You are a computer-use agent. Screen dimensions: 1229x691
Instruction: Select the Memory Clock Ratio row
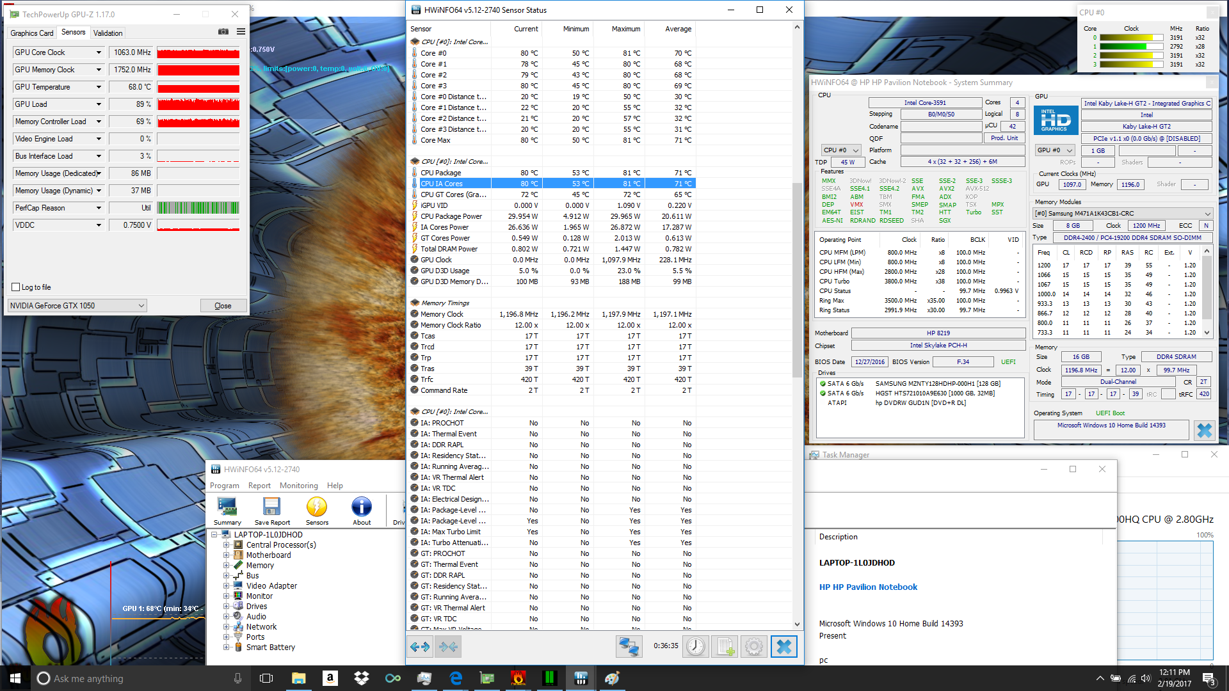coord(551,325)
